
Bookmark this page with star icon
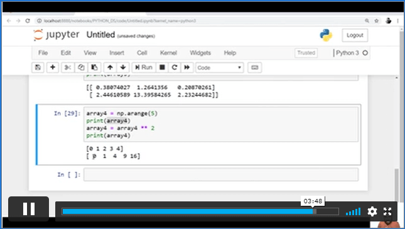point(377,21)
